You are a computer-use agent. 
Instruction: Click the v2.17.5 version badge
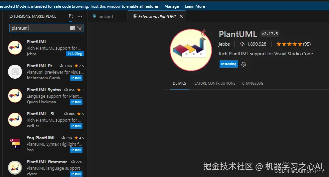click(270, 34)
